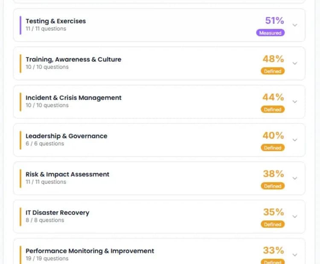Open the IT Disaster Recovery title
This screenshot has width=320, height=264.
pos(57,212)
